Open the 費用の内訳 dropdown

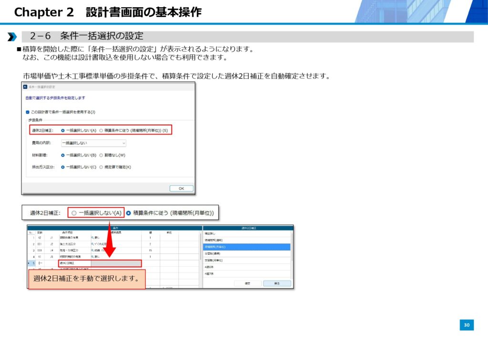click(x=93, y=142)
